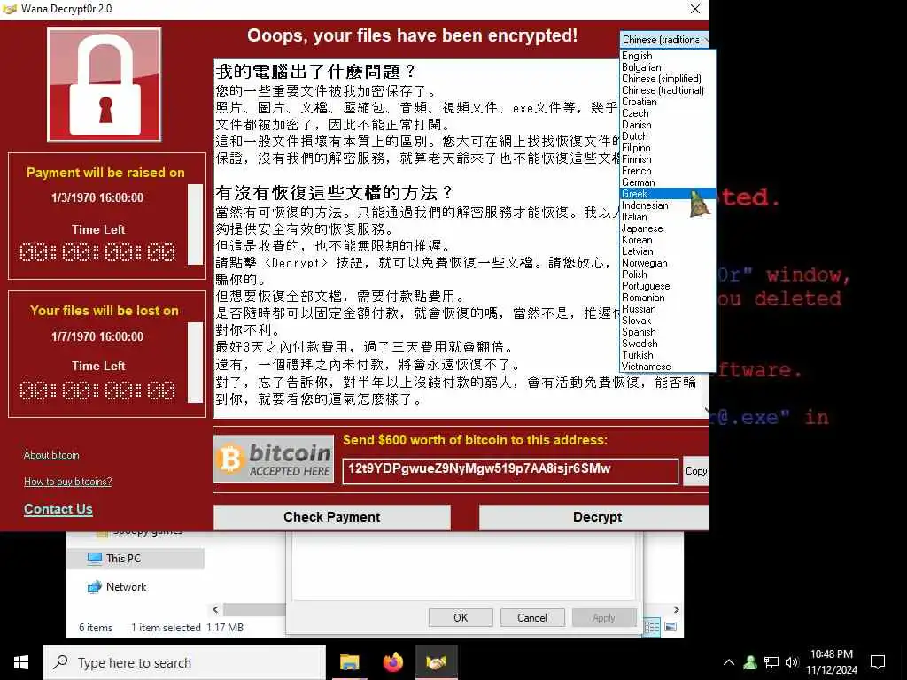This screenshot has width=907, height=680.
Task: Pick French in the language list
Action: coord(668,171)
